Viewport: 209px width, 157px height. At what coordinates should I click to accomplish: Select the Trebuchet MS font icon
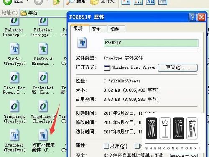point(43,77)
